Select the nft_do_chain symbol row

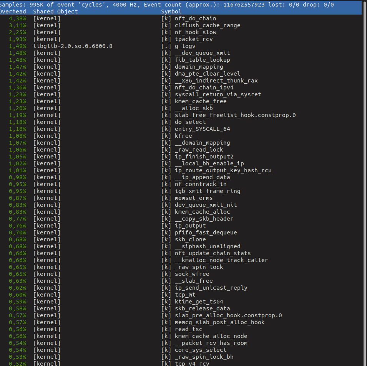195,18
